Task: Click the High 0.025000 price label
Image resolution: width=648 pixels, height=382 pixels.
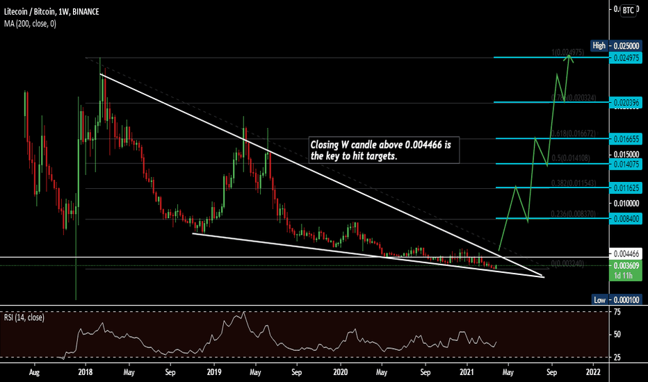Action: [x=616, y=45]
